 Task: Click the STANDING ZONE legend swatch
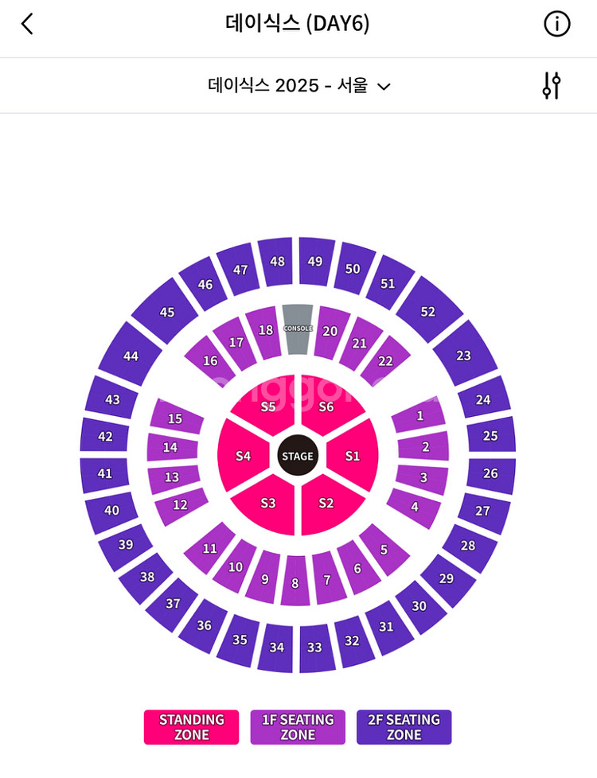[191, 727]
